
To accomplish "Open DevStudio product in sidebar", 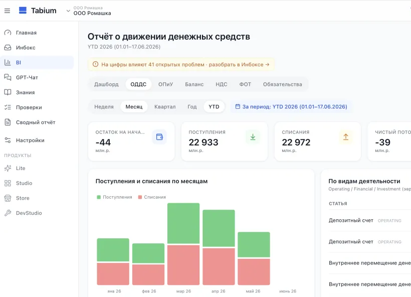I will tap(37, 213).
